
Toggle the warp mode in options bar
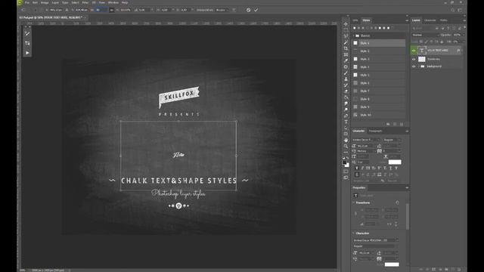pos(234,10)
